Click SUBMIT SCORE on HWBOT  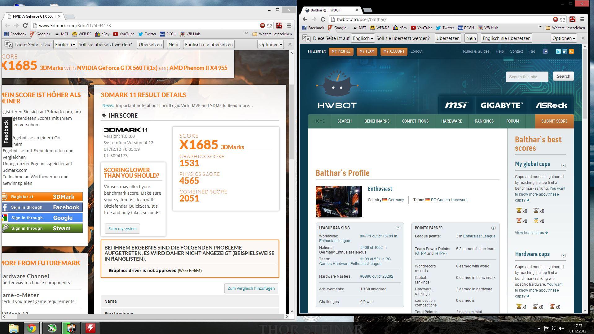coord(554,121)
